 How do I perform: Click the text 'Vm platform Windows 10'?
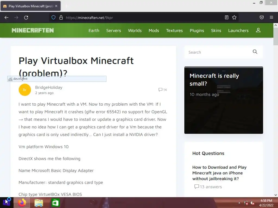43,147
